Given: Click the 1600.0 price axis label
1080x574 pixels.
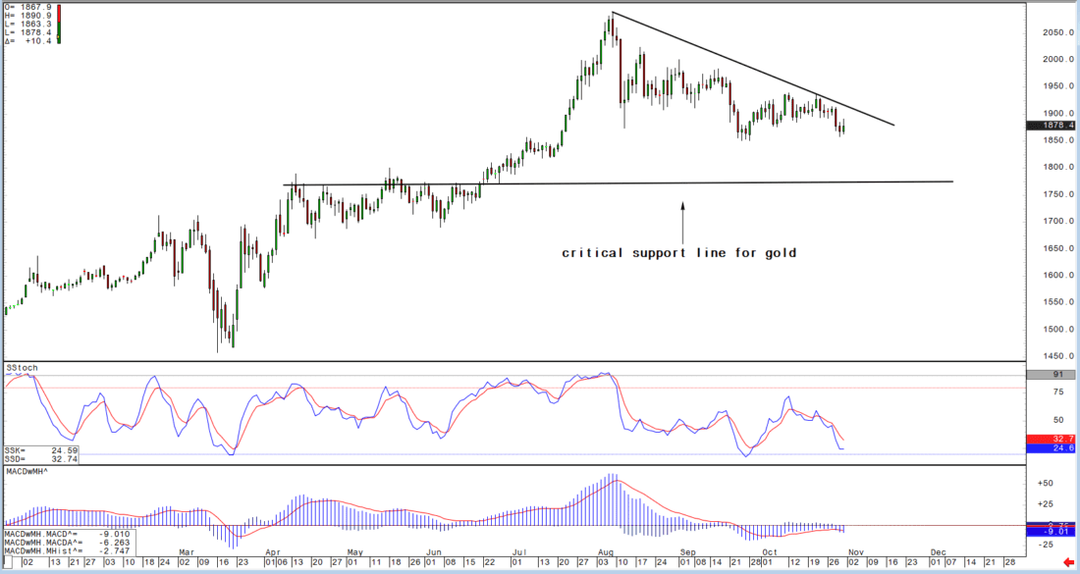Looking at the screenshot, I should point(1058,276).
